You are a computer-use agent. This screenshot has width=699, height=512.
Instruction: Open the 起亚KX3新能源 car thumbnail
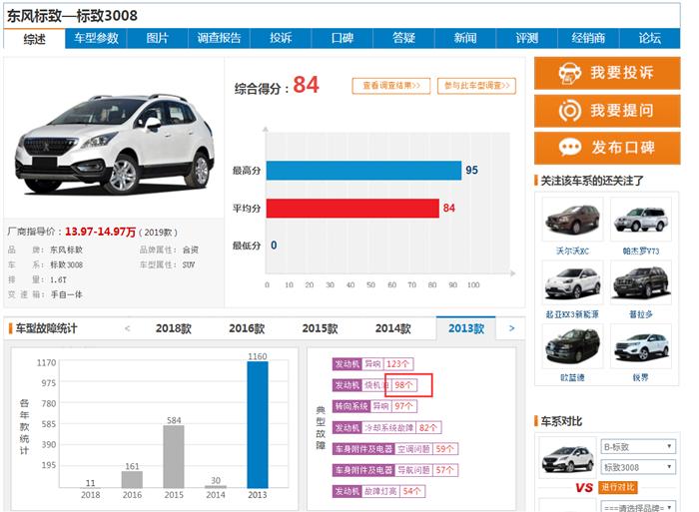(572, 283)
